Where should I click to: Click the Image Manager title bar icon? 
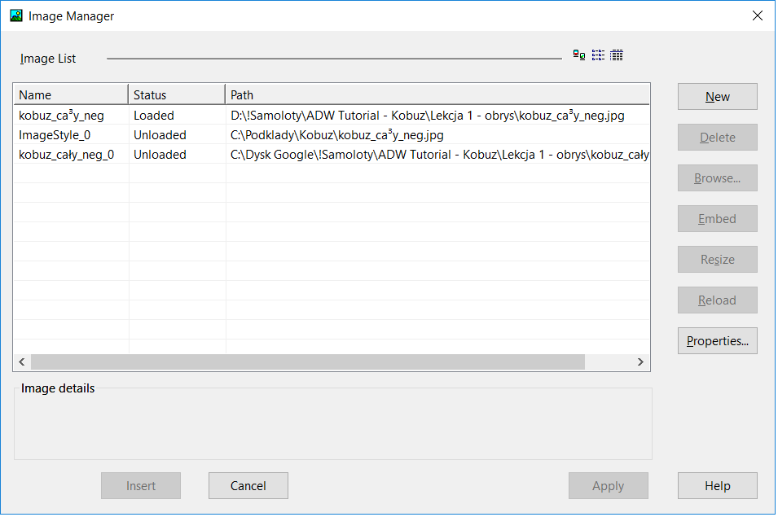[x=15, y=15]
